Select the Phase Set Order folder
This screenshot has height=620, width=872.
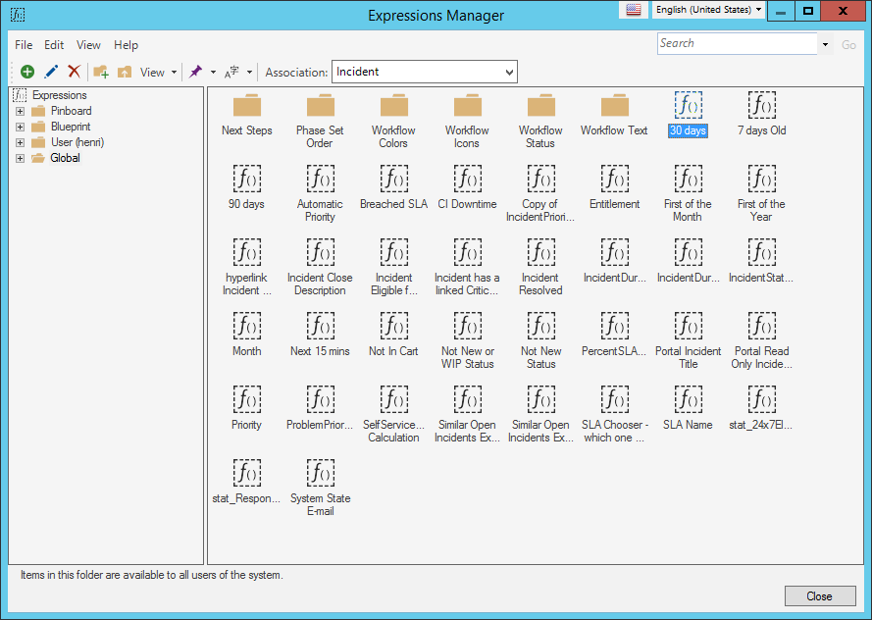[321, 122]
